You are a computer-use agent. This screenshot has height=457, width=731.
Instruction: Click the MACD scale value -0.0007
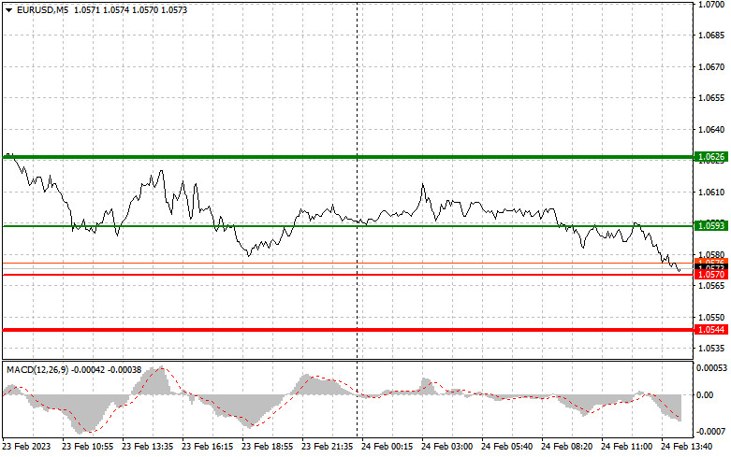coord(711,432)
